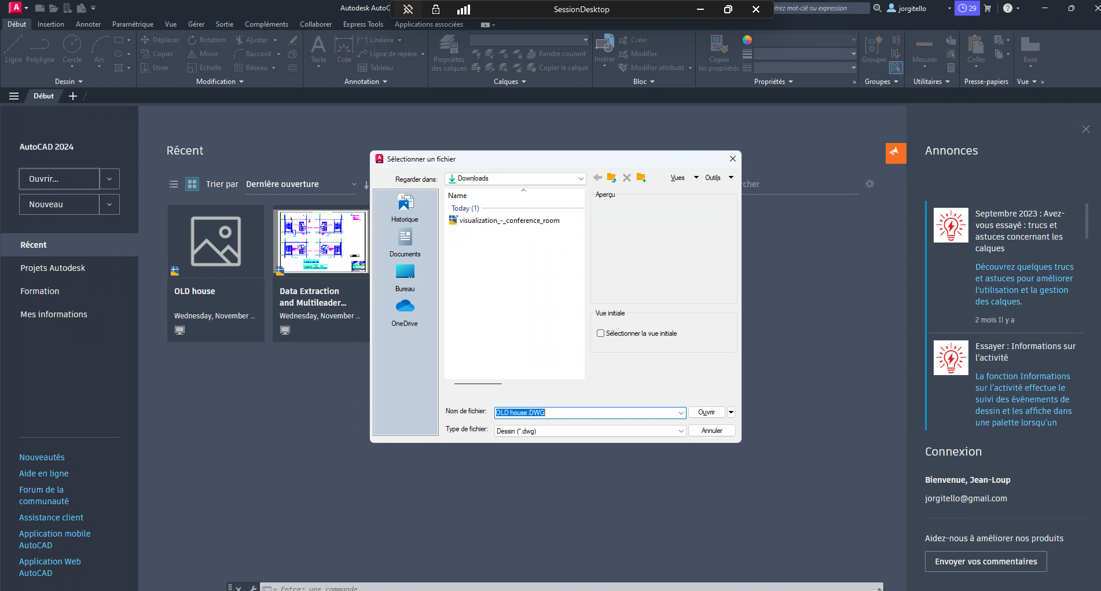Image resolution: width=1101 pixels, height=591 pixels.
Task: Click horizontal scrollbar in file list
Action: [x=478, y=383]
